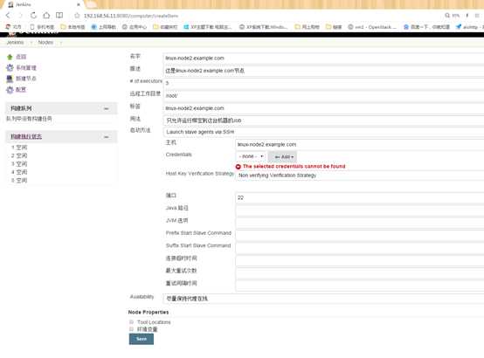Click executor 5 空闲 row
Screen dimensions: 484x358
[x=19, y=181]
